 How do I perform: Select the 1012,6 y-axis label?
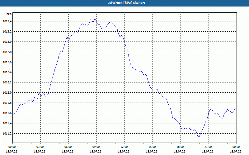[7, 62]
